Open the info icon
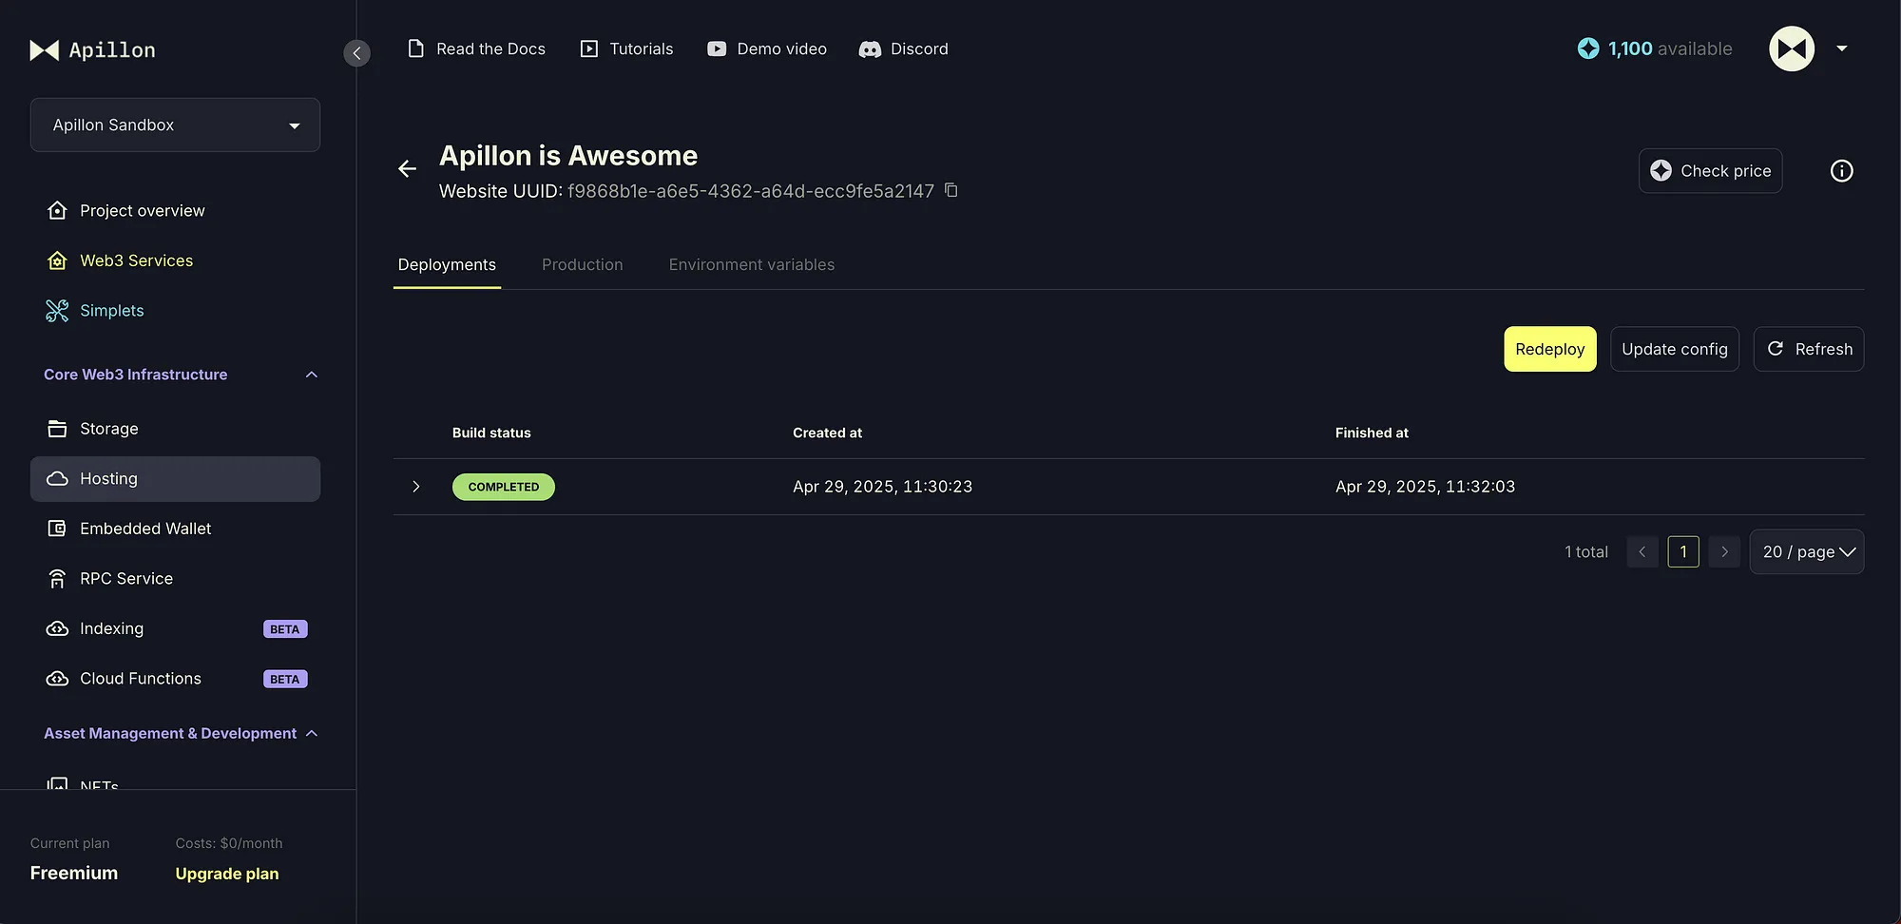This screenshot has height=924, width=1901. [1841, 171]
